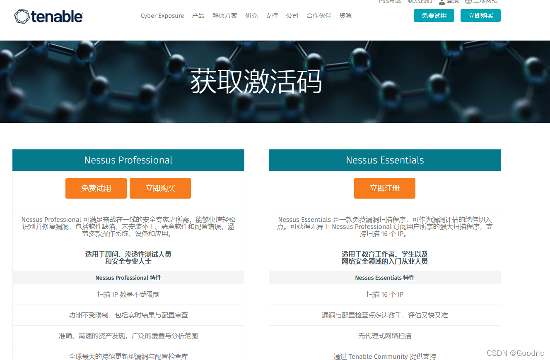Click the '扫描 16 个 IP' feature row
Viewport: 550px width, 360px height.
385,295
